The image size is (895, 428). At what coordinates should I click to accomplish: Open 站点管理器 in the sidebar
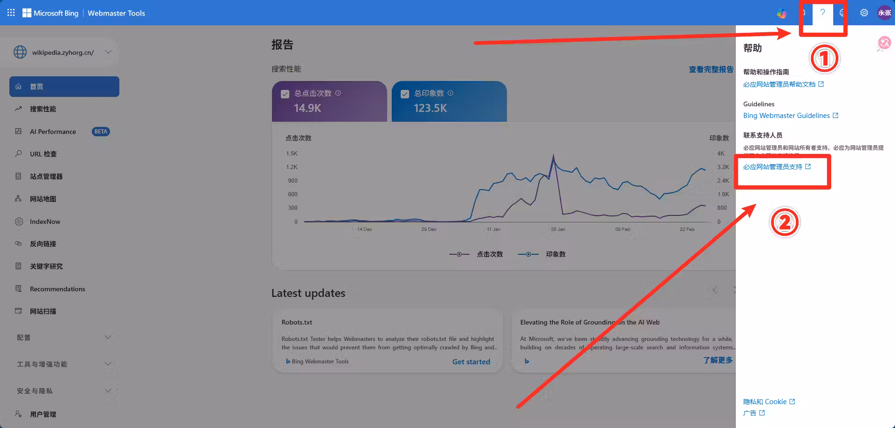64,176
